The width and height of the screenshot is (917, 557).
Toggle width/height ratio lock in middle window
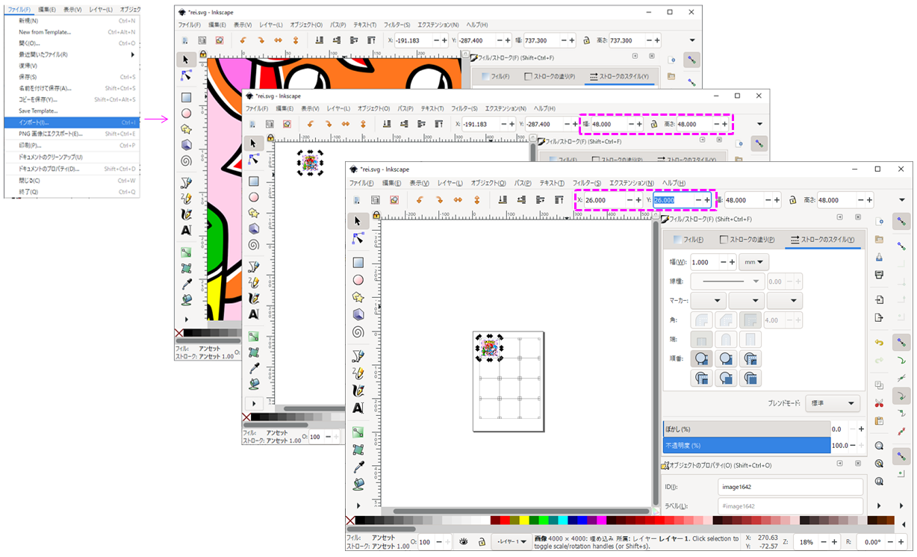[653, 124]
